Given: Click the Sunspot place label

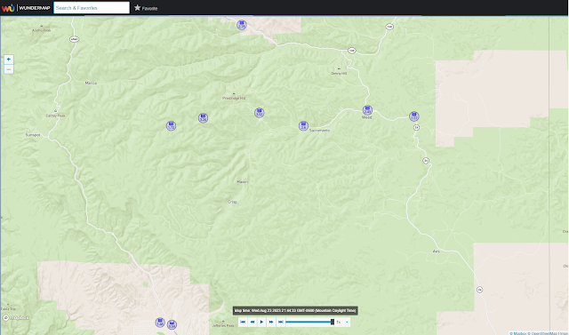Looking at the screenshot, I should [x=33, y=135].
